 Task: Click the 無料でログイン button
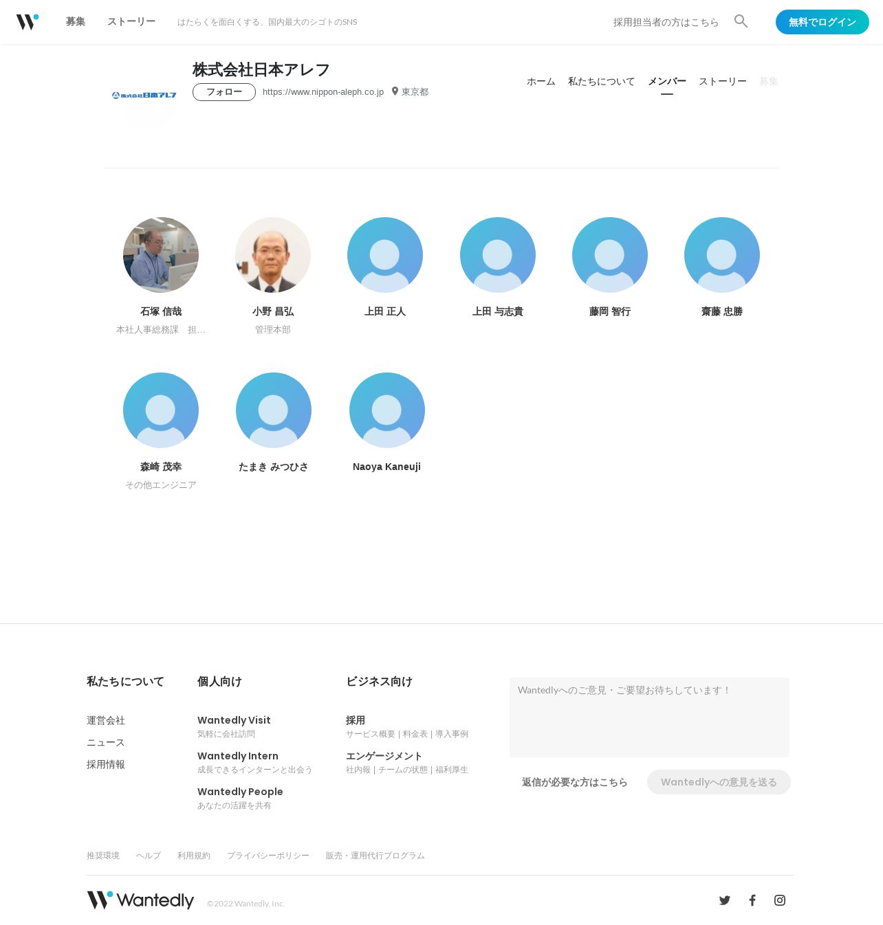point(822,22)
